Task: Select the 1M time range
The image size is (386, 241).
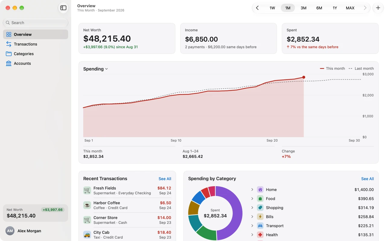Action: coord(288,8)
